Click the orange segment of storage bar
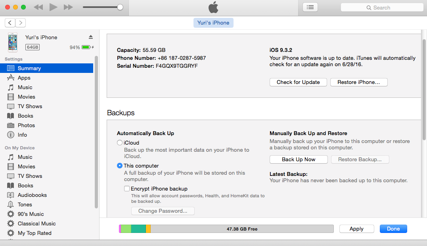Image resolution: width=427 pixels, height=246 pixels. (x=148, y=229)
